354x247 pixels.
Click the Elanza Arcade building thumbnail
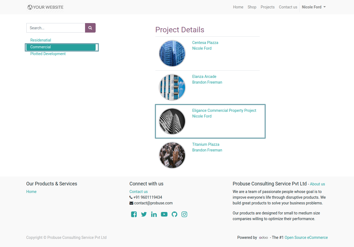click(172, 87)
